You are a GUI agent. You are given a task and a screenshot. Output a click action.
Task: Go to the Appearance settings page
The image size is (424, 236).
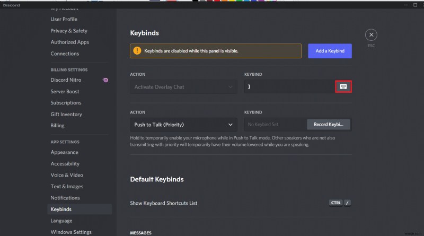(x=64, y=152)
